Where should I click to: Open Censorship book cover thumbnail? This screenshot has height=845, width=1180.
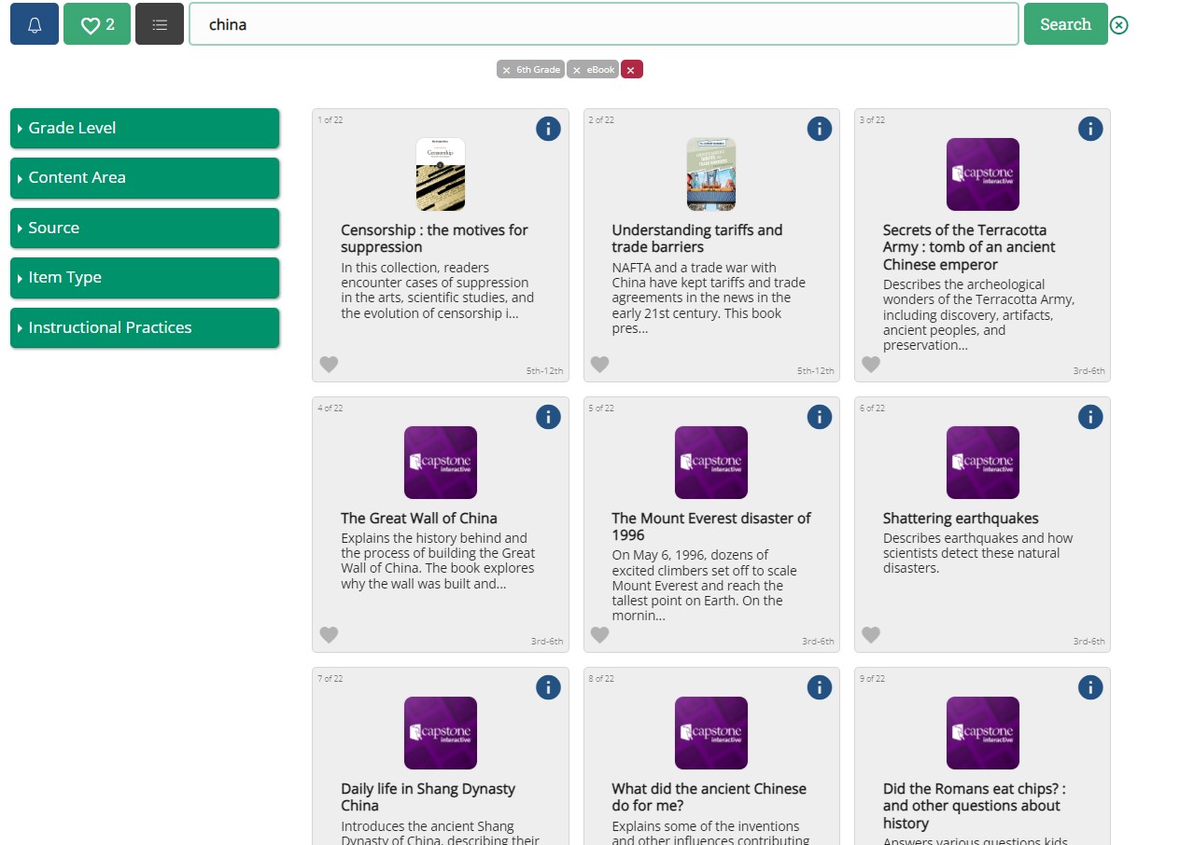pyautogui.click(x=441, y=174)
